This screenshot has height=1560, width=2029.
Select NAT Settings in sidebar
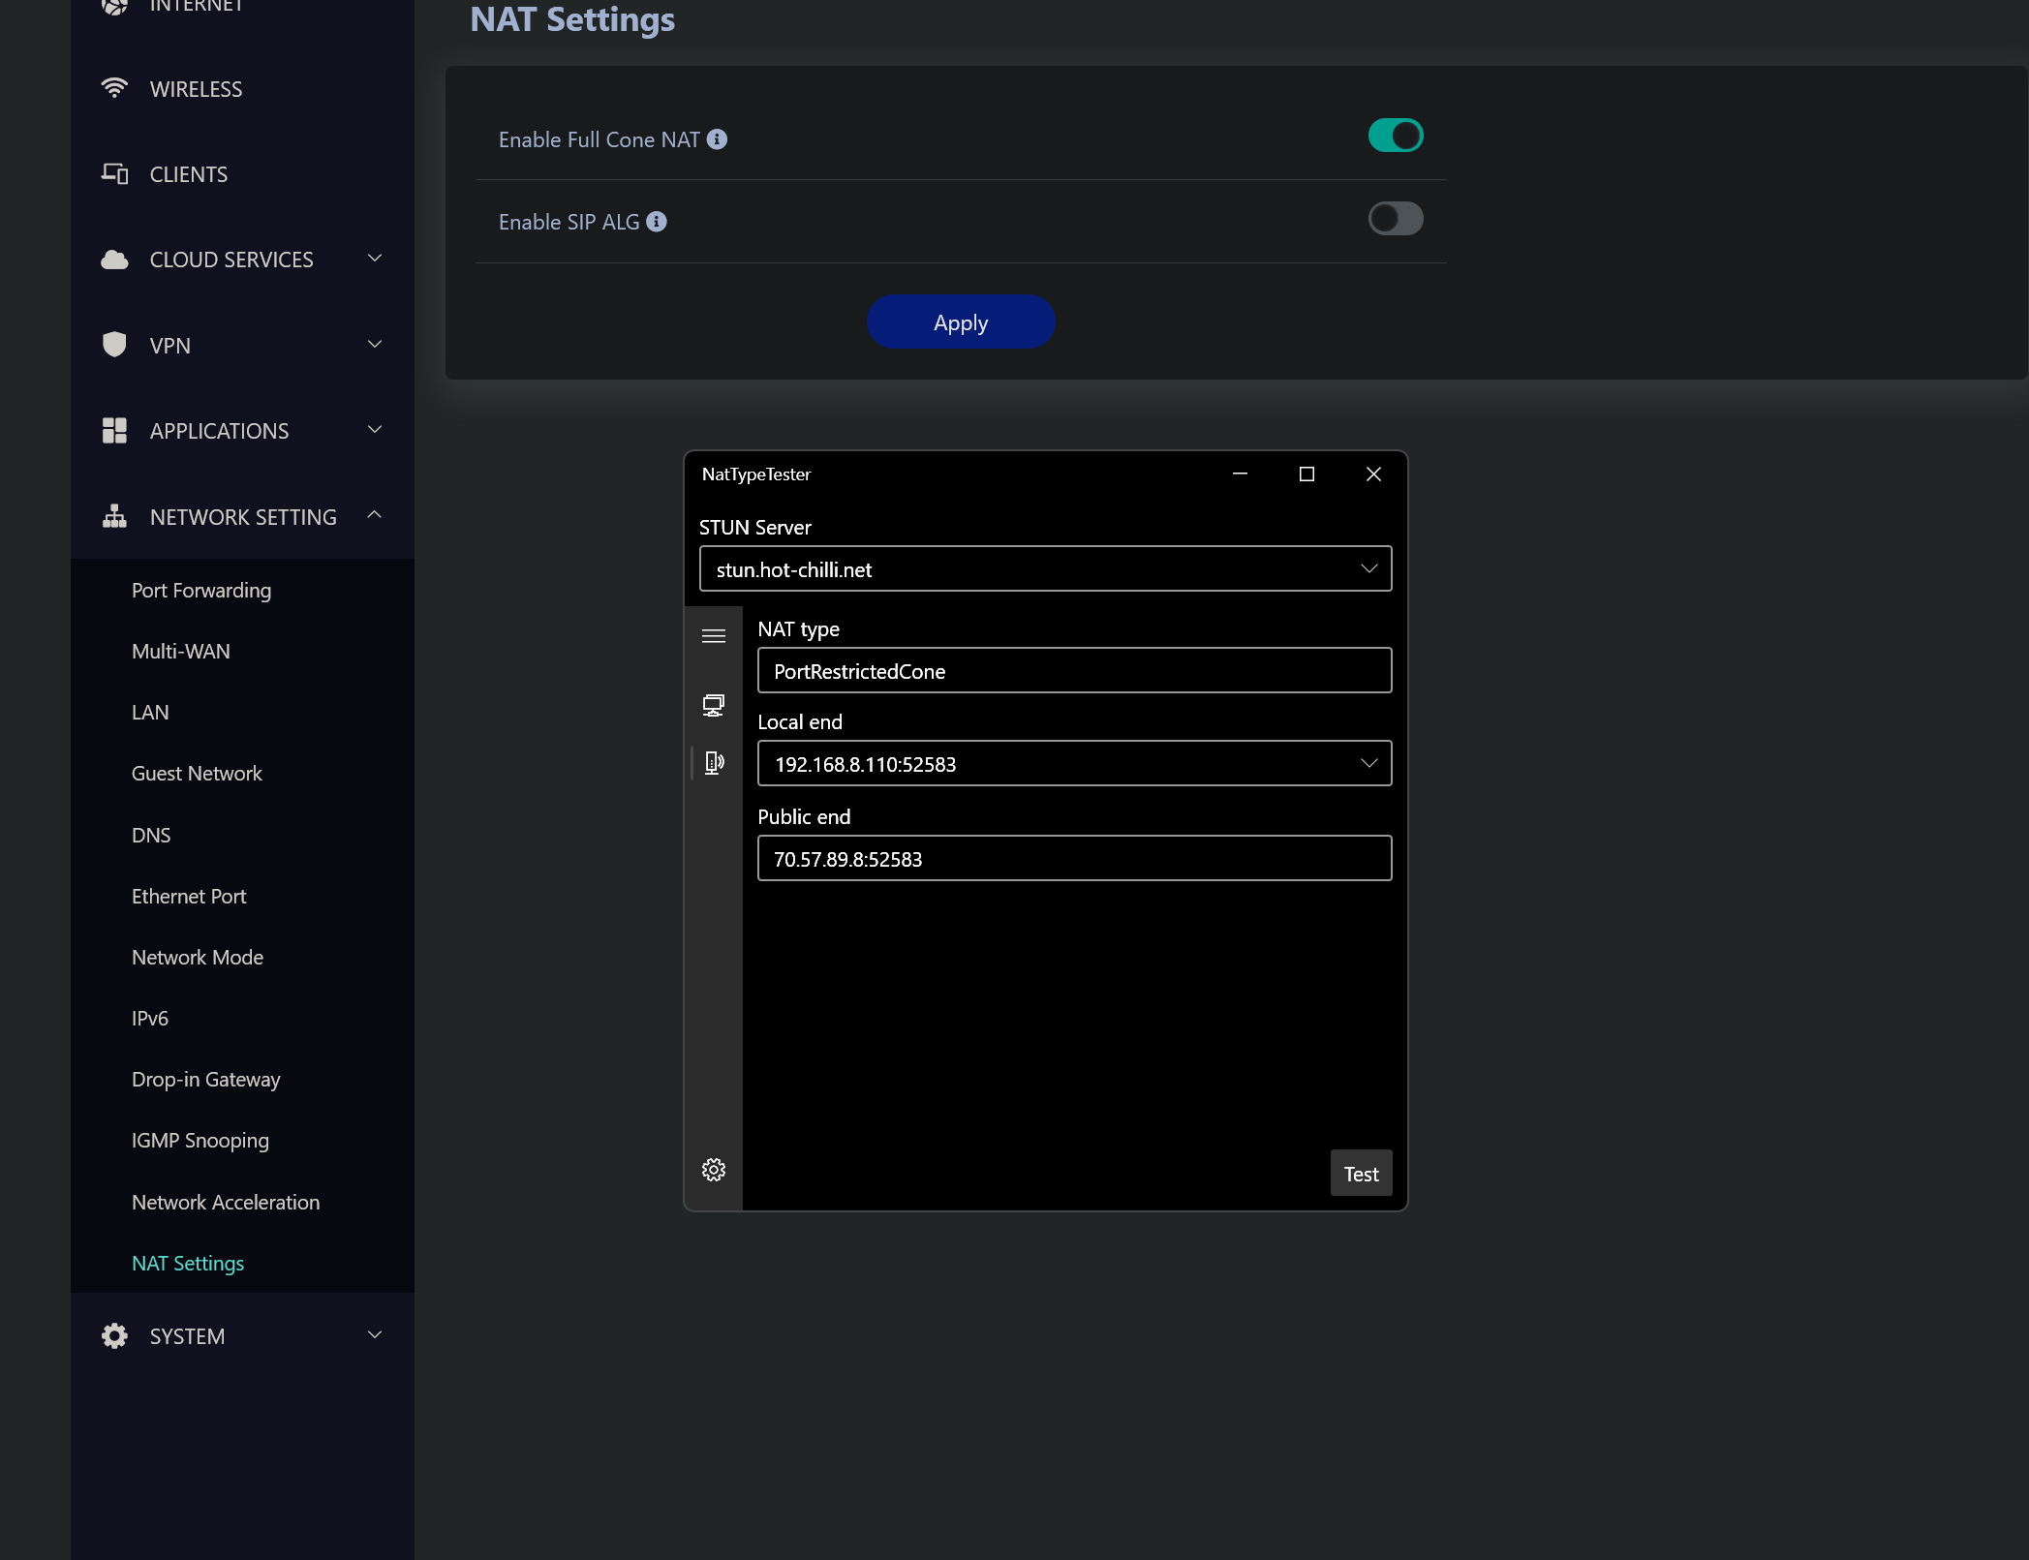[188, 1264]
